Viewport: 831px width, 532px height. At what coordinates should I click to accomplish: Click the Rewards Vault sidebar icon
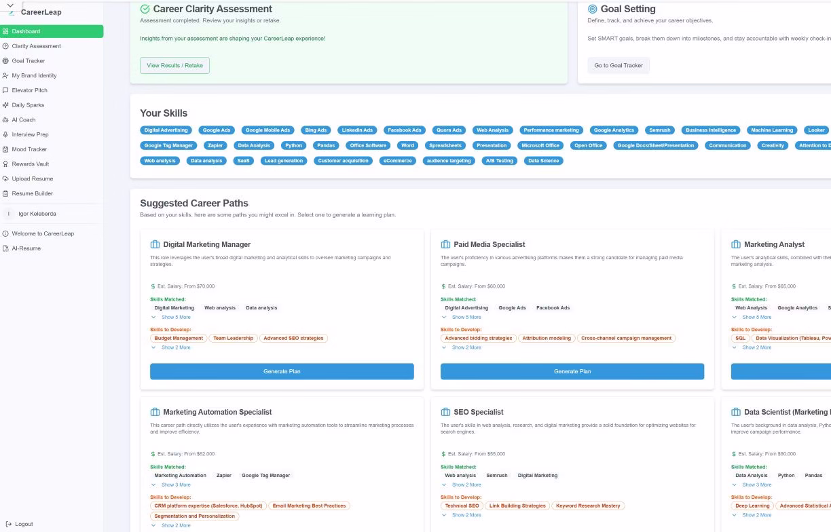5,164
